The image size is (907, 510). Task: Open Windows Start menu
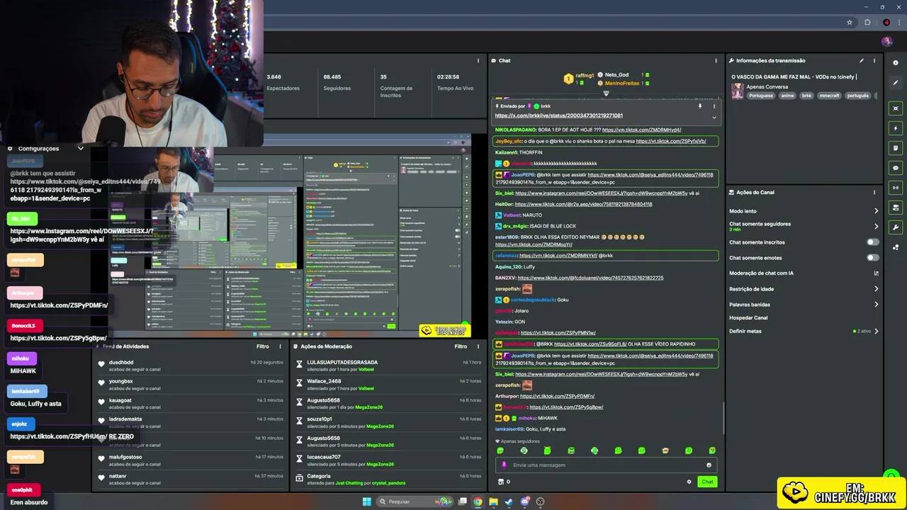366,501
